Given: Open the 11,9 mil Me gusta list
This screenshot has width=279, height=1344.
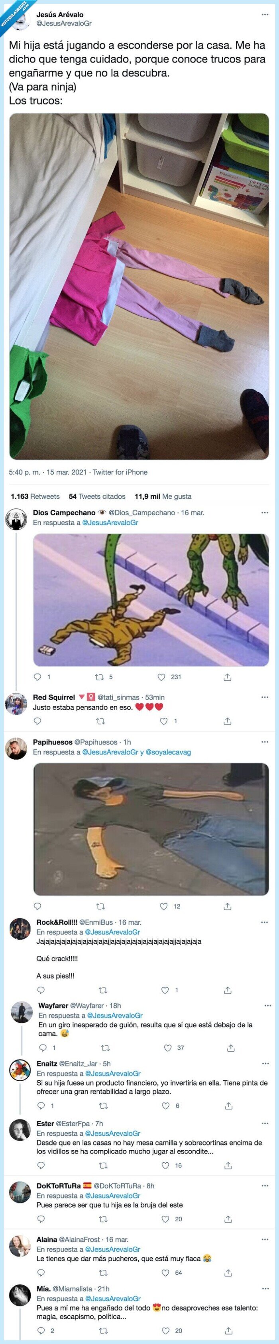Looking at the screenshot, I should pos(163,496).
